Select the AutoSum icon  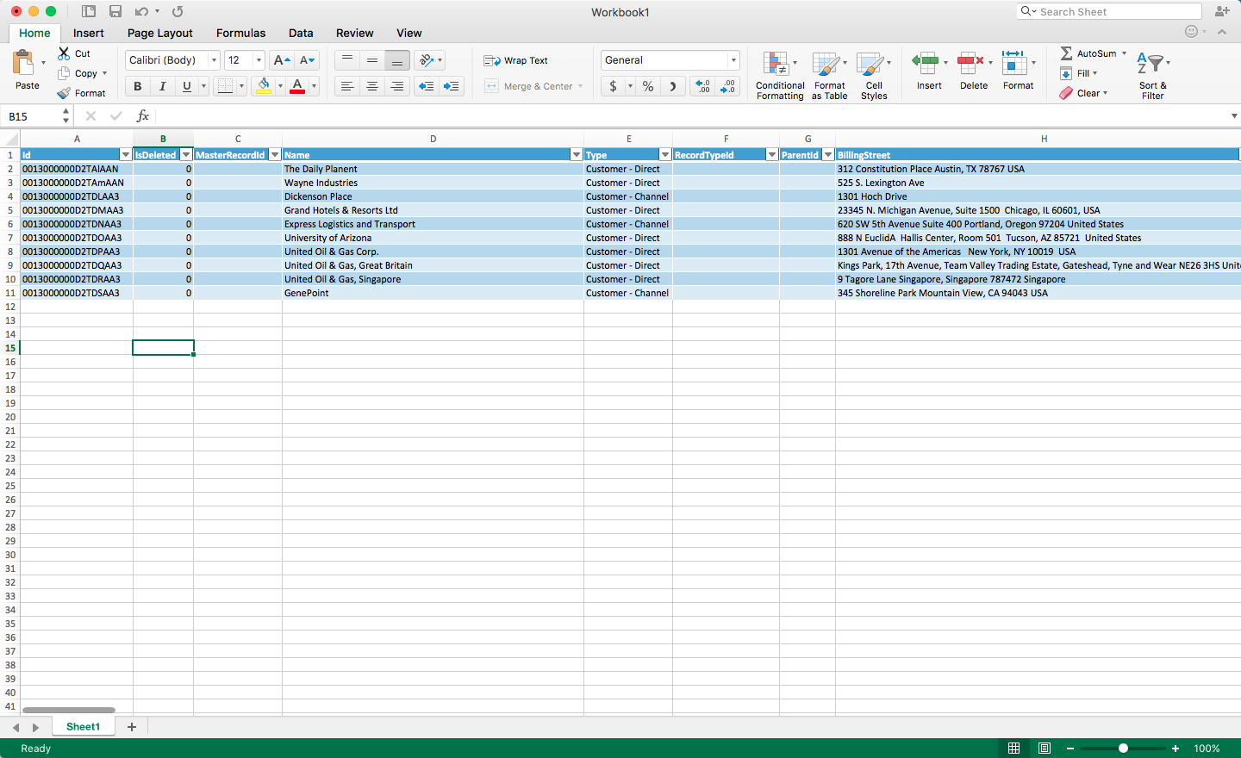(x=1068, y=53)
